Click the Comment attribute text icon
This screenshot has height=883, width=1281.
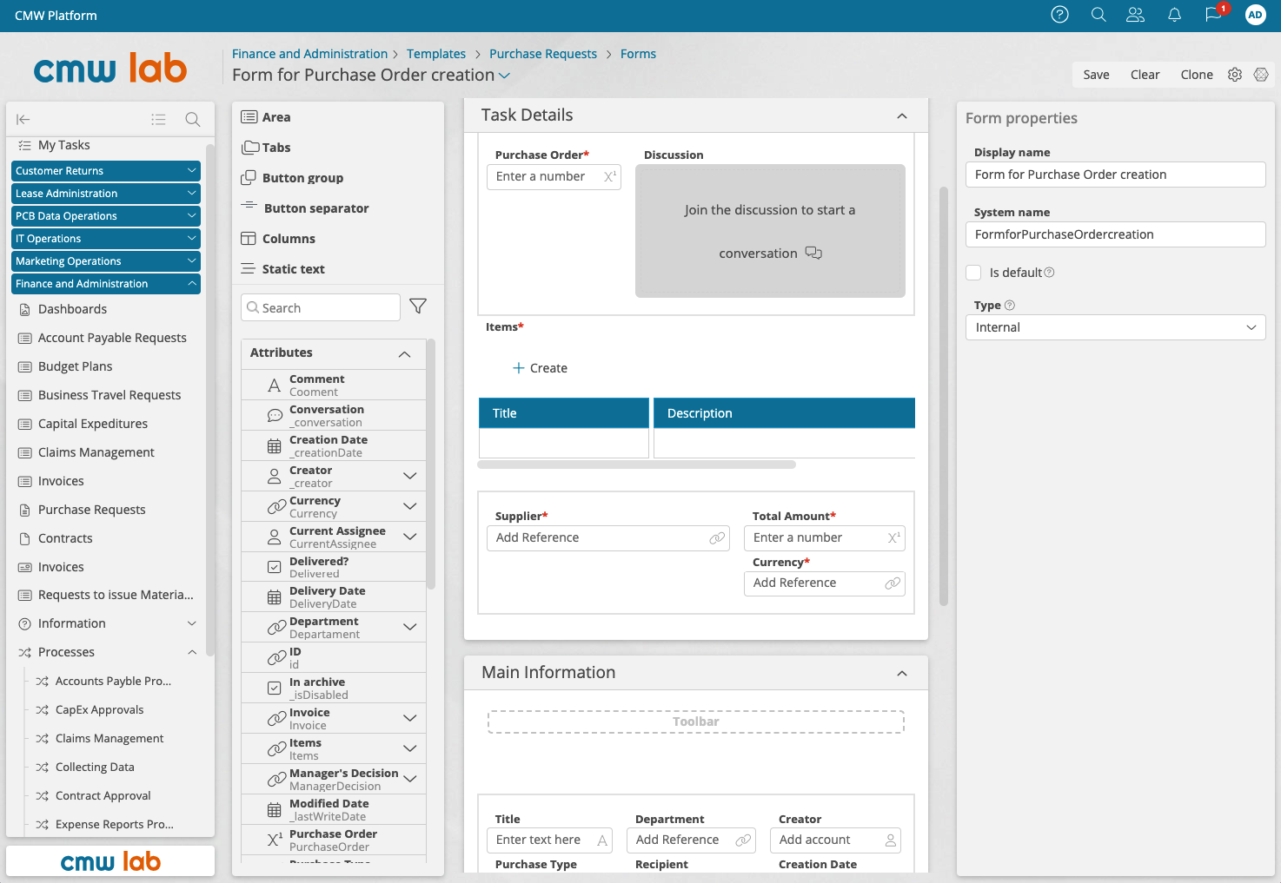point(275,385)
